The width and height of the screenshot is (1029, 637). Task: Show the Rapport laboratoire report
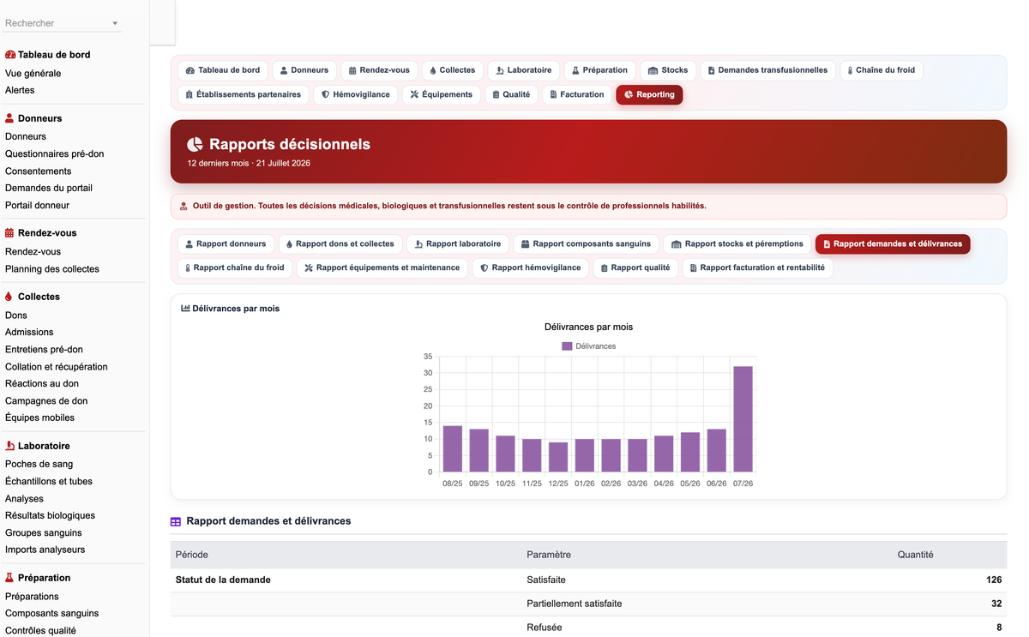click(458, 243)
